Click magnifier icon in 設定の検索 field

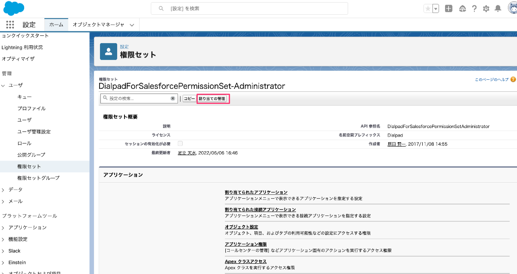[x=105, y=99]
